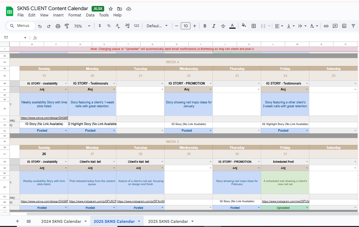Image resolution: width=359 pixels, height=227 pixels.
Task: Click the add new sheet button
Action: coord(17,221)
